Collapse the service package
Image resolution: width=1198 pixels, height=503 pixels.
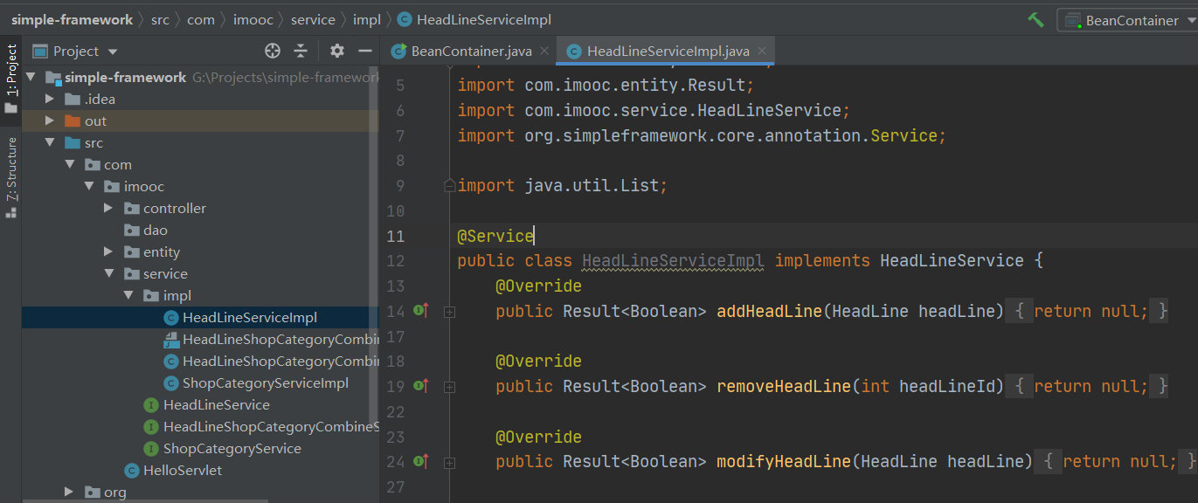[x=108, y=273]
